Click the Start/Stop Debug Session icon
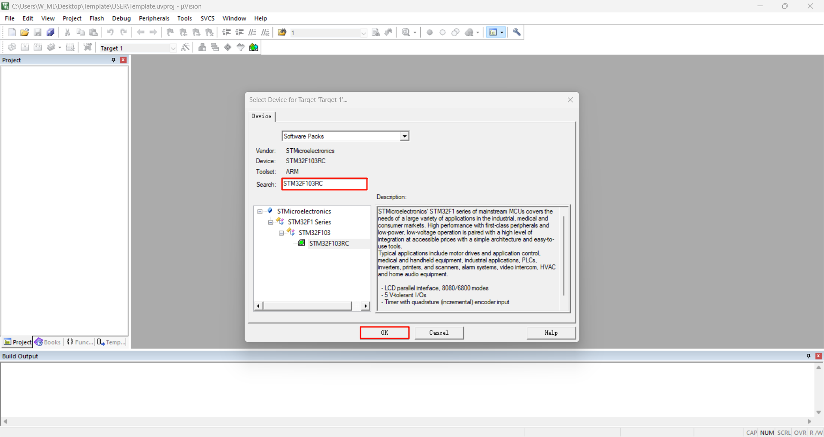The image size is (824, 437). coord(406,32)
